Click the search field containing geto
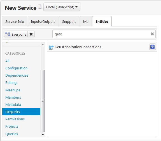 click(x=104, y=34)
